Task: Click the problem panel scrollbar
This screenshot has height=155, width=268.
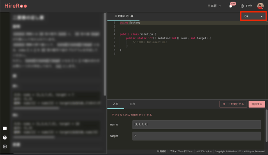Action: pyautogui.click(x=105, y=55)
